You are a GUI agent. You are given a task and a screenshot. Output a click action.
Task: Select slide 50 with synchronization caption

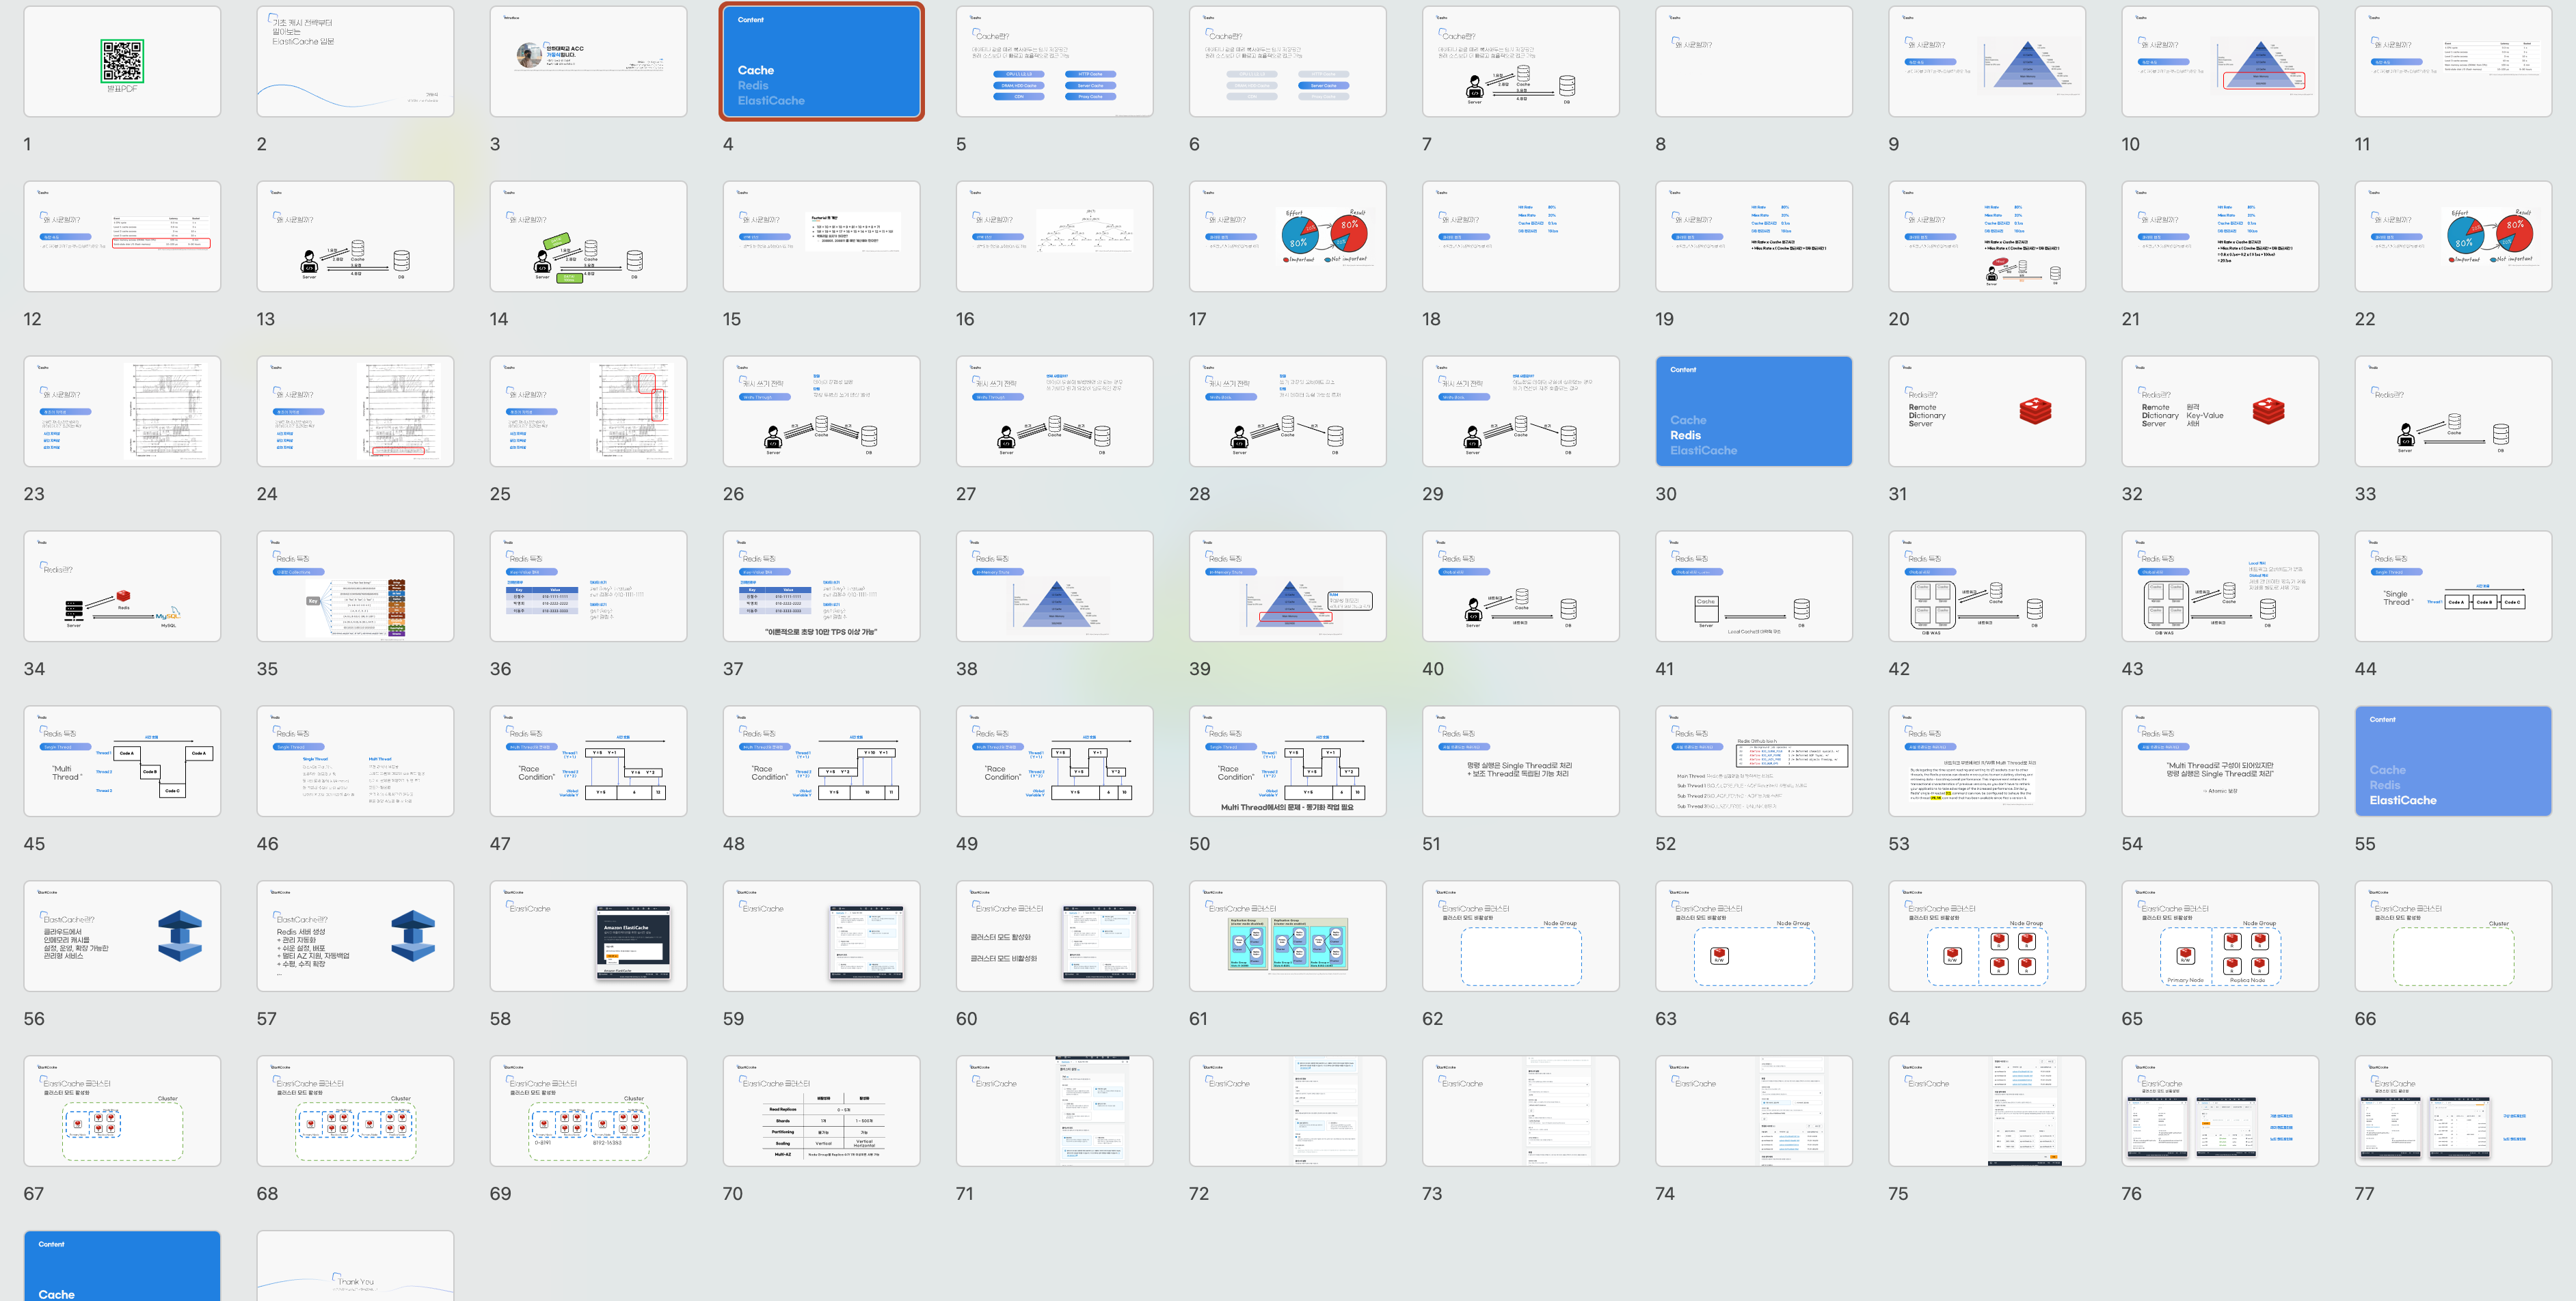[x=1287, y=761]
